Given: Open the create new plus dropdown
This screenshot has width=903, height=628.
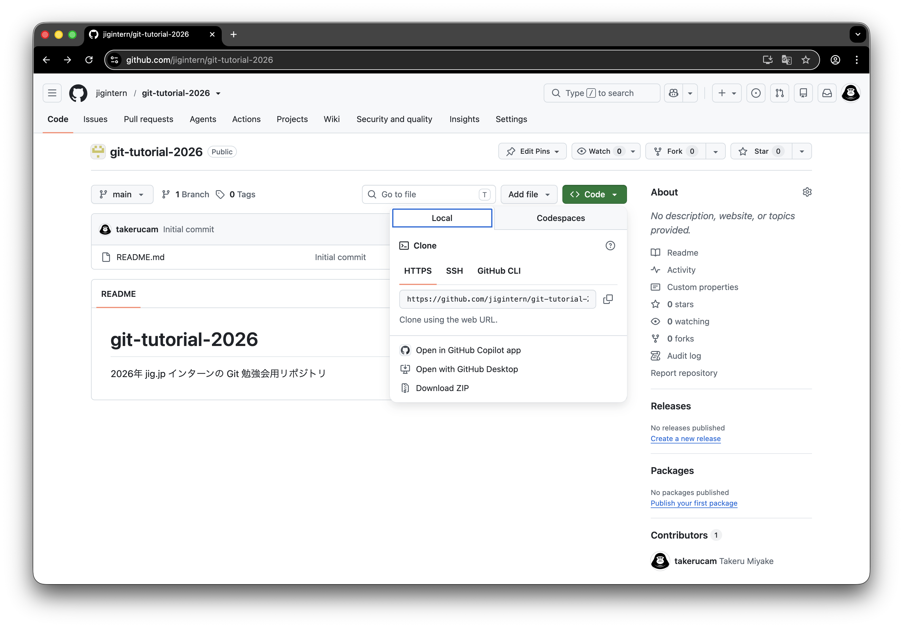Looking at the screenshot, I should [727, 93].
